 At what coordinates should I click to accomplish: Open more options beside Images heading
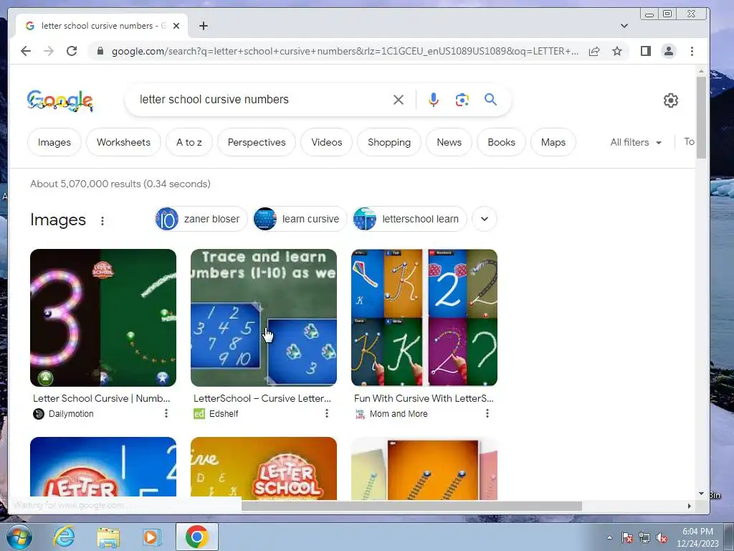(103, 221)
